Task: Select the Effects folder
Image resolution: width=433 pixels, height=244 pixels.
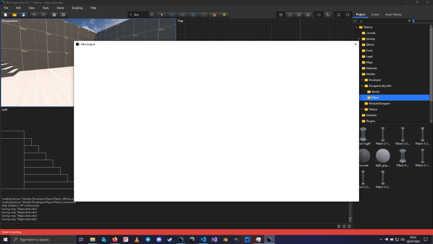Action: click(368, 45)
